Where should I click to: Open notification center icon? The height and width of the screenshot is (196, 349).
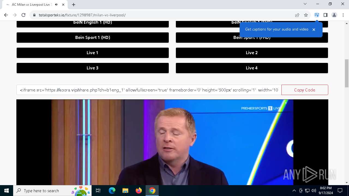(340, 191)
